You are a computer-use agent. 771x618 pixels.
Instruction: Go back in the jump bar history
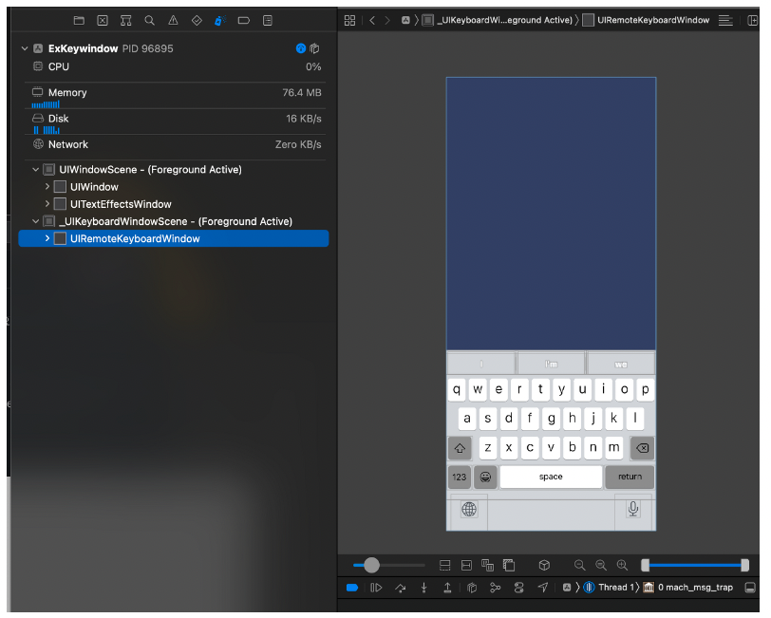click(x=372, y=20)
